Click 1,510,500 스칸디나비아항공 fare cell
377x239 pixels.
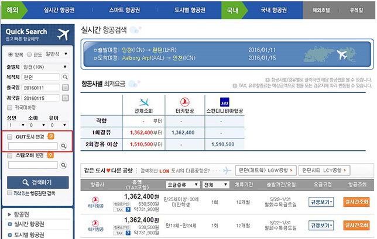coord(223,144)
